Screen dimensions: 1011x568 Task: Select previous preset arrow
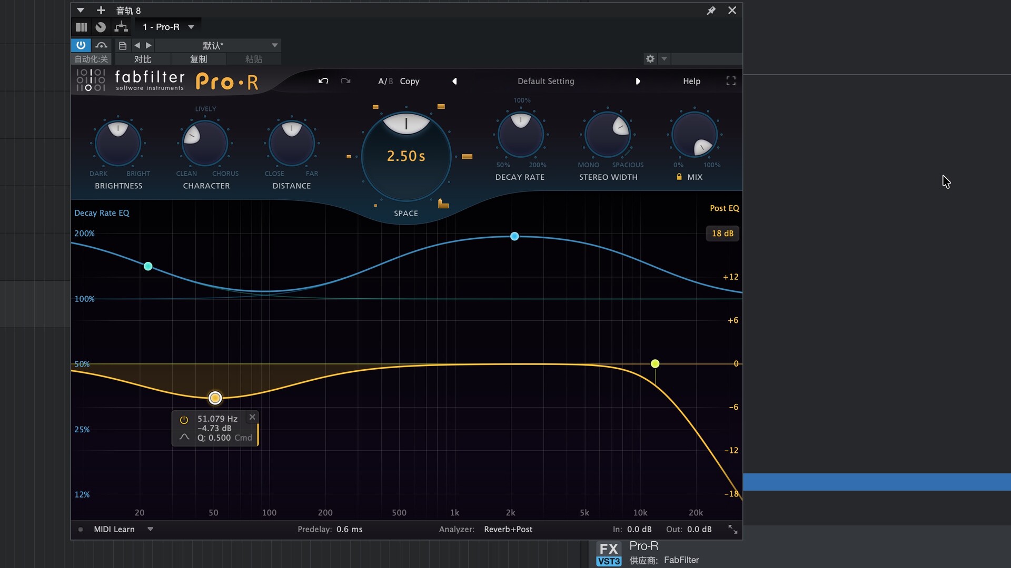[x=454, y=81]
